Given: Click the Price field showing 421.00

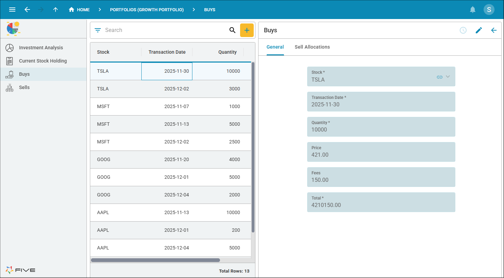Looking at the screenshot, I should click(x=381, y=152).
